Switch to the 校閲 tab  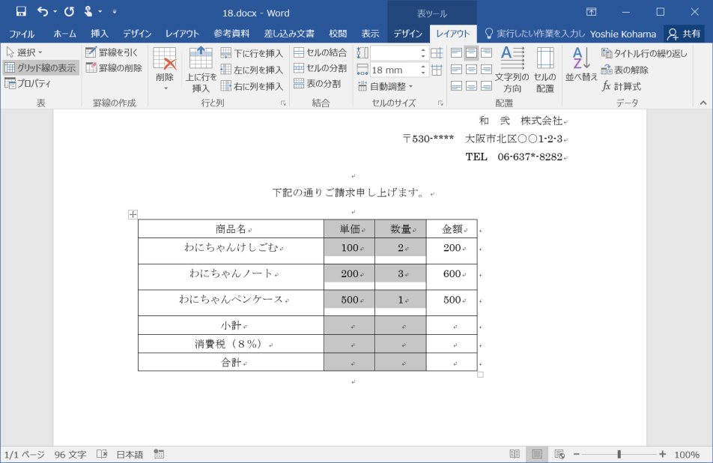(x=338, y=34)
